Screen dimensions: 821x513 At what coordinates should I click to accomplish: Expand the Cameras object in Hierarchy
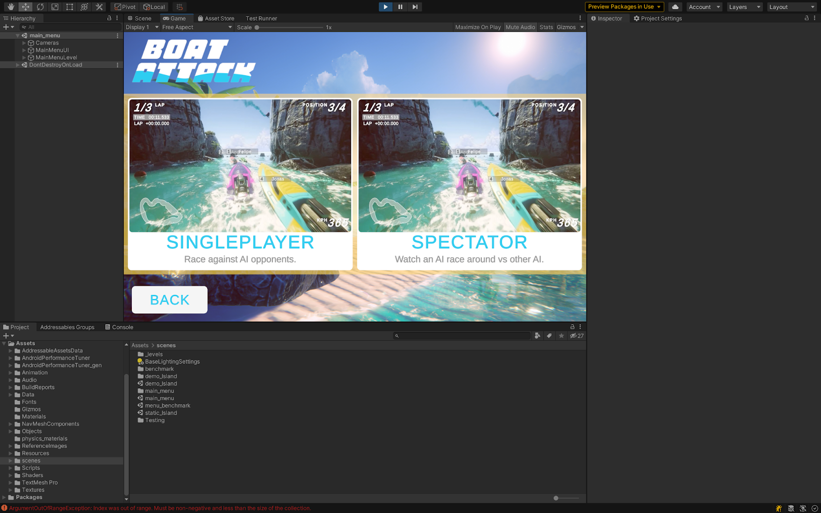click(24, 43)
